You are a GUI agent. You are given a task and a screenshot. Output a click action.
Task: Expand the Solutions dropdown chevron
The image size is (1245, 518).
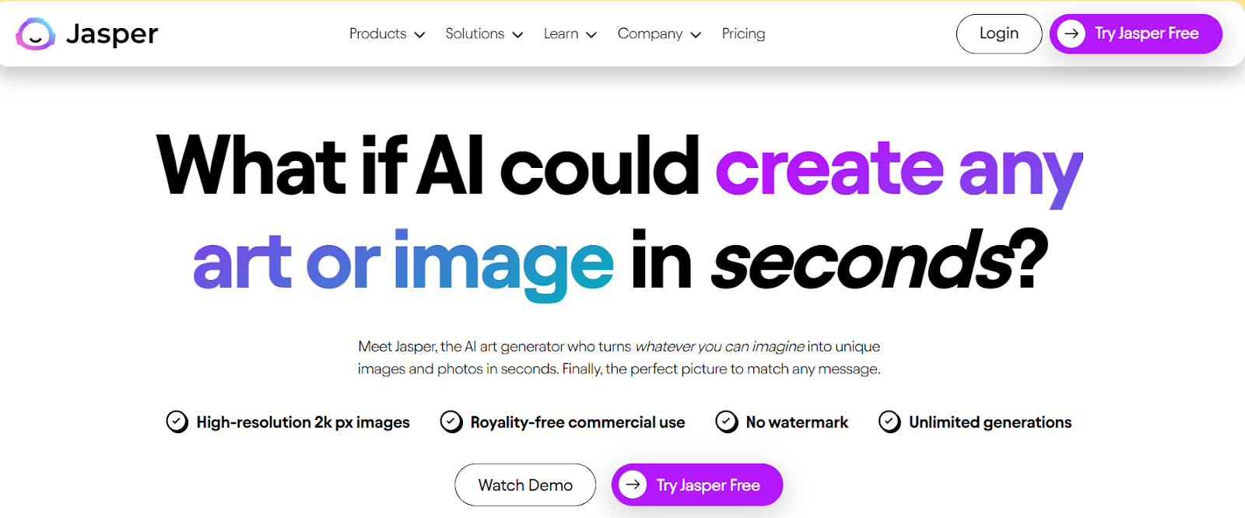click(x=517, y=35)
